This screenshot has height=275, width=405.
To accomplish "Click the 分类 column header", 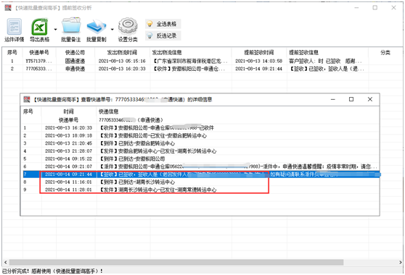I will [385, 53].
